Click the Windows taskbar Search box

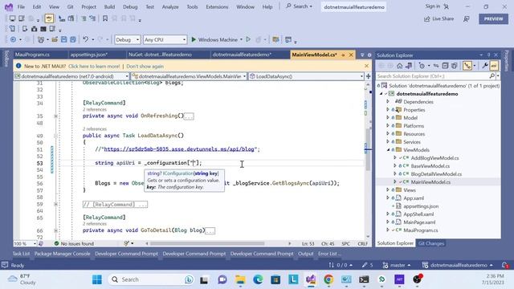[x=152, y=279]
